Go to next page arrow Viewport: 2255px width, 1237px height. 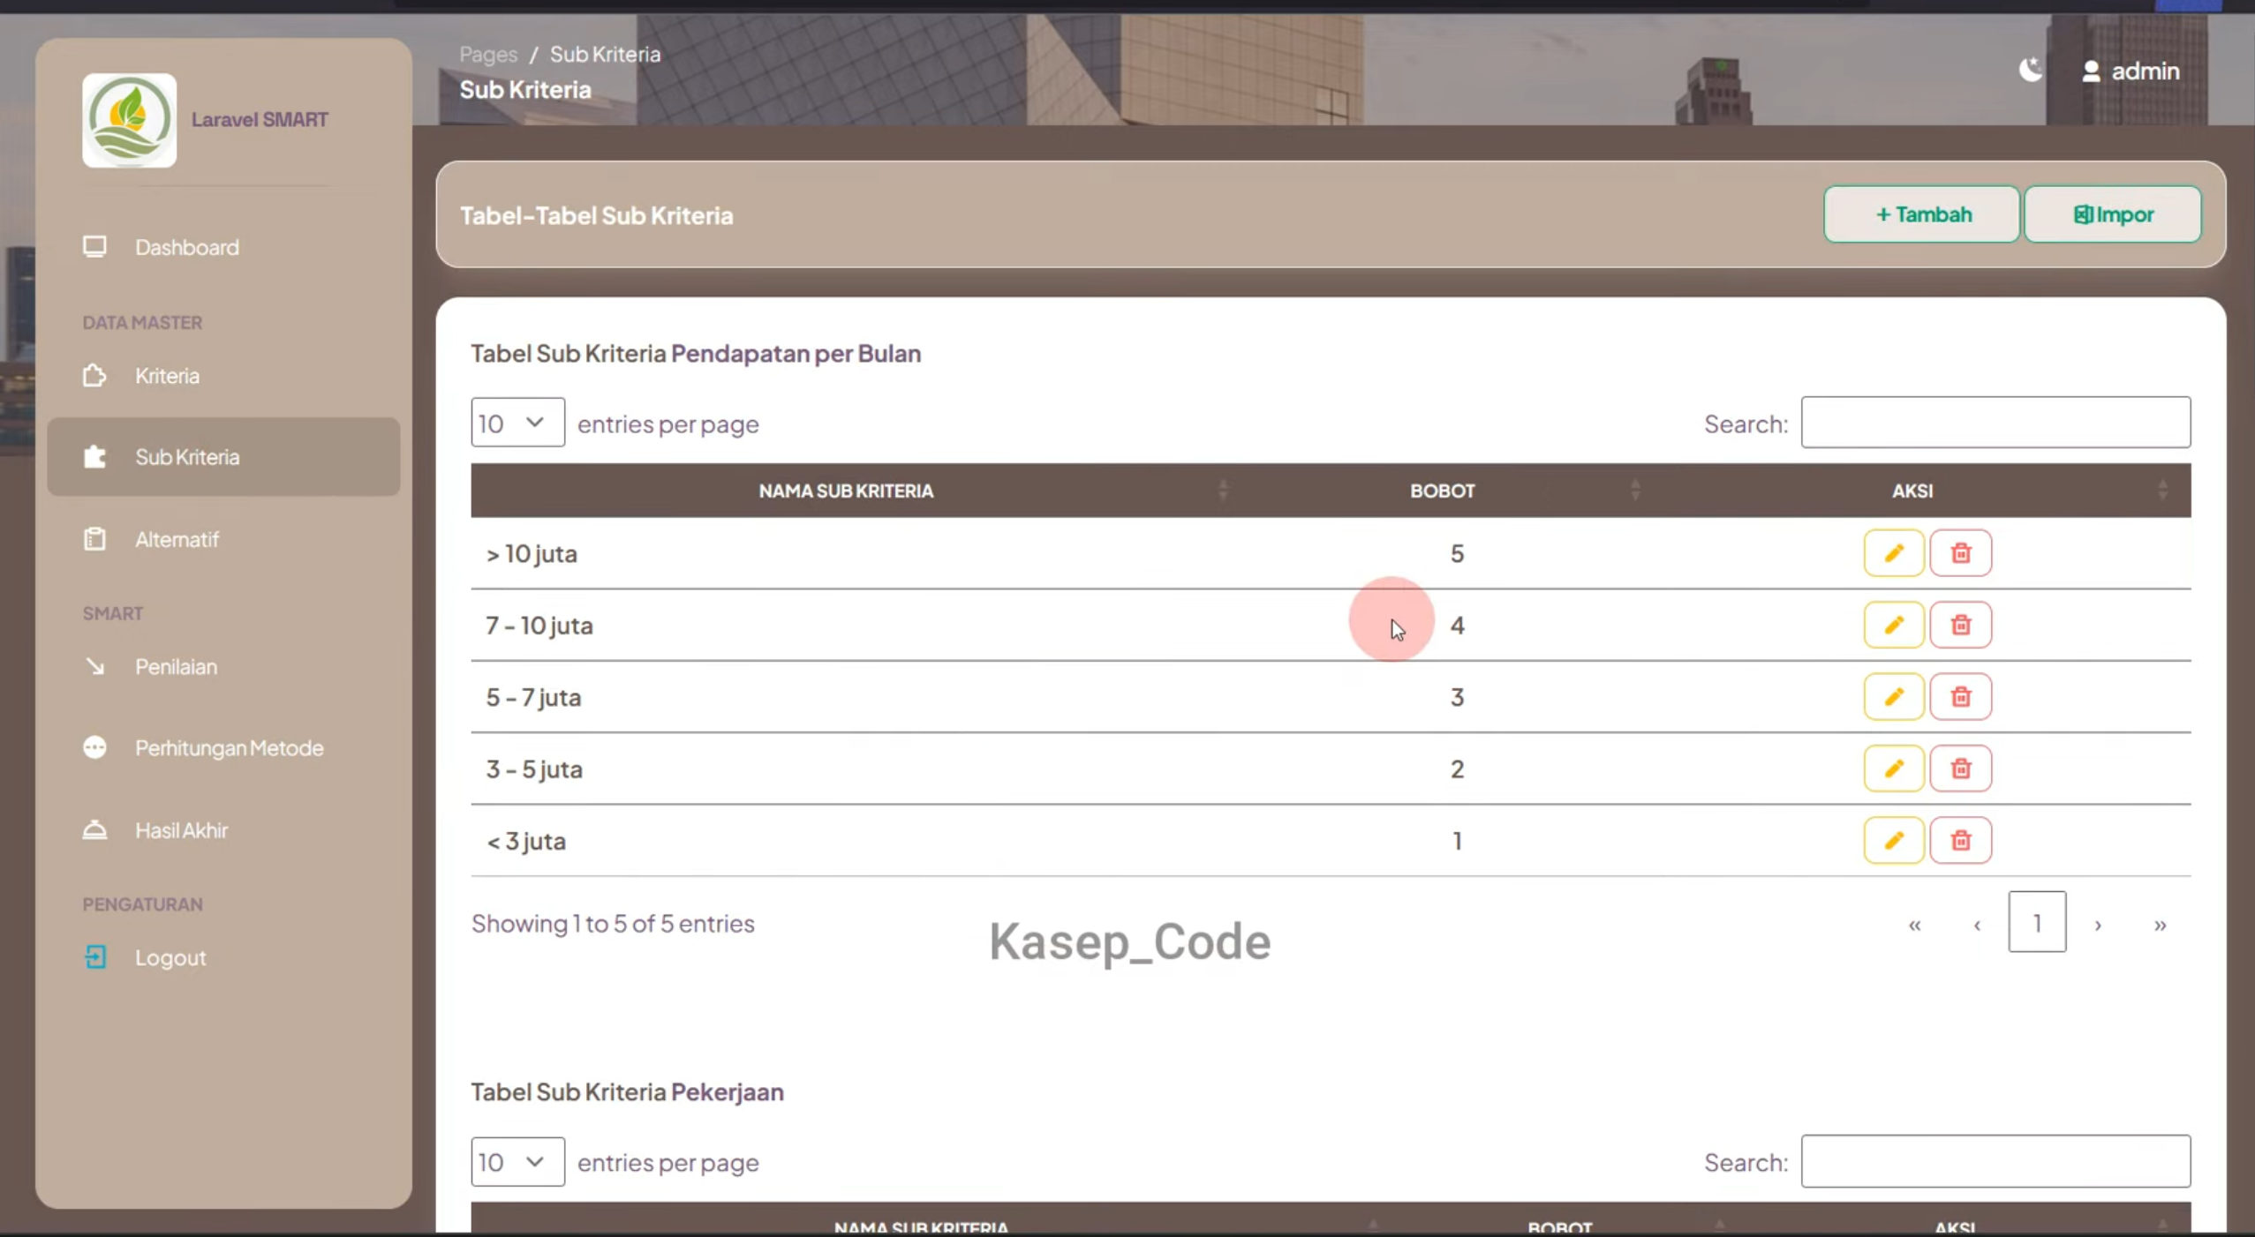[2098, 924]
